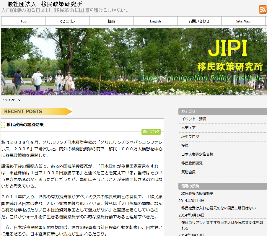The width and height of the screenshot is (267, 236).
Task: Go to the Site Map page
Action: click(x=243, y=21)
